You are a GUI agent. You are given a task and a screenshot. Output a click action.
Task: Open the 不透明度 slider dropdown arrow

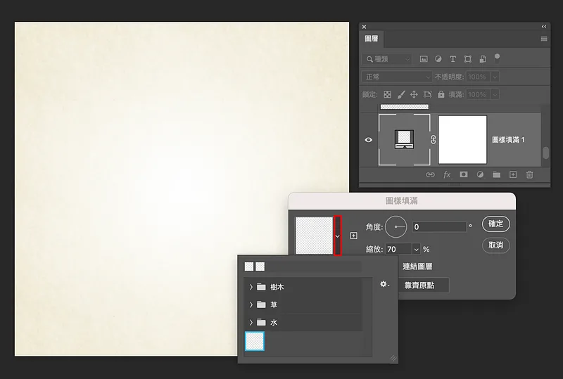point(495,77)
